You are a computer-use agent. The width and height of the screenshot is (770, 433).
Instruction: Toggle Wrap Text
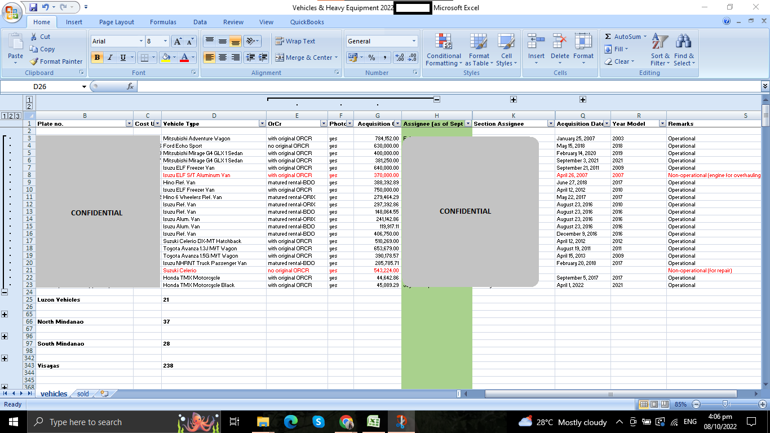[295, 41]
